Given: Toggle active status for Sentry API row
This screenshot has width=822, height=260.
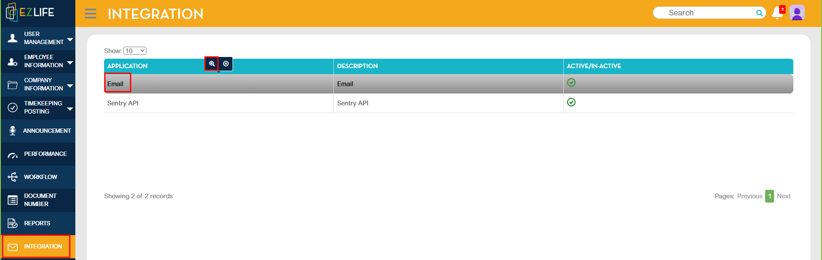Looking at the screenshot, I should pyautogui.click(x=571, y=102).
